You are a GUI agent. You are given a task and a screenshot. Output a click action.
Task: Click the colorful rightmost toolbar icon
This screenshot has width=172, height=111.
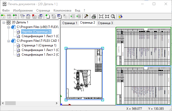(120, 16)
